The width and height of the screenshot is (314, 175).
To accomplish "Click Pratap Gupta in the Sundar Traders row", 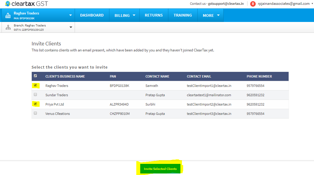I will (x=155, y=95).
